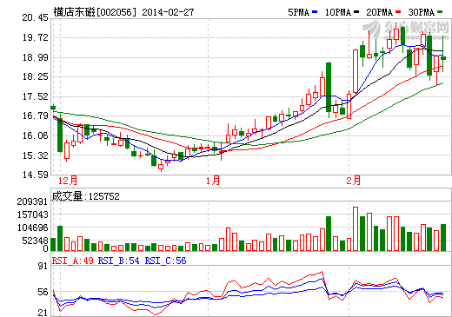
Task: Click the 18.99 price axis value
Action: click(36, 57)
